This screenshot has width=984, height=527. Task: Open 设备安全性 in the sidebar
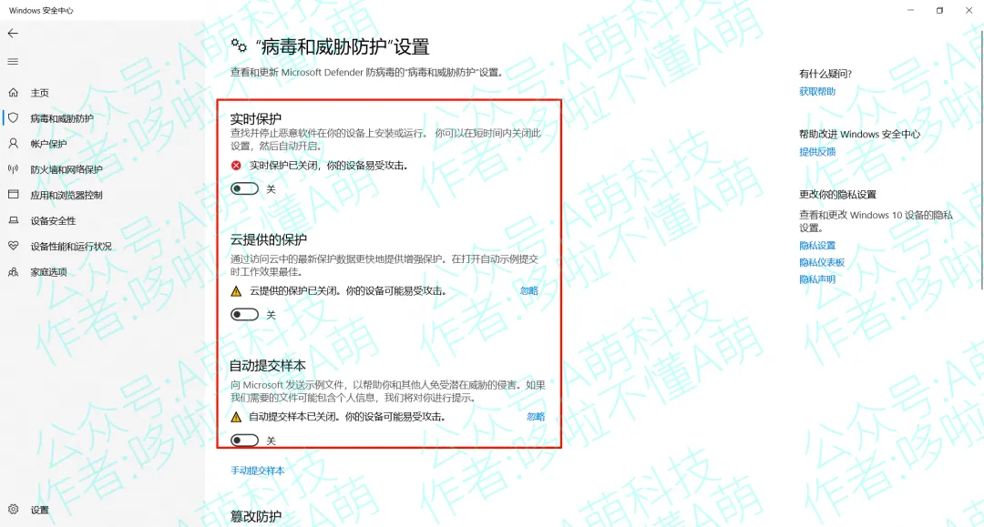tap(54, 221)
